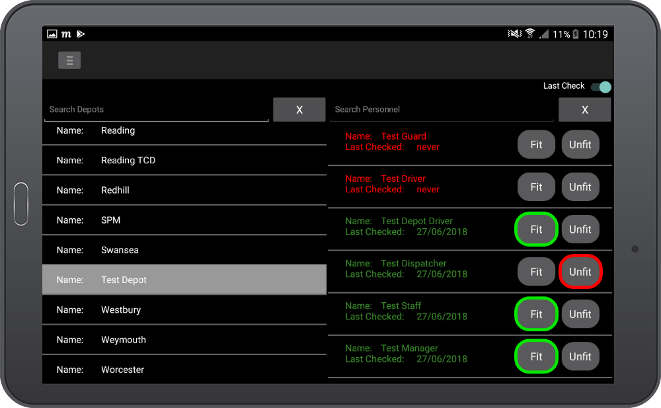Mark Test Manager as Unfit

click(580, 356)
